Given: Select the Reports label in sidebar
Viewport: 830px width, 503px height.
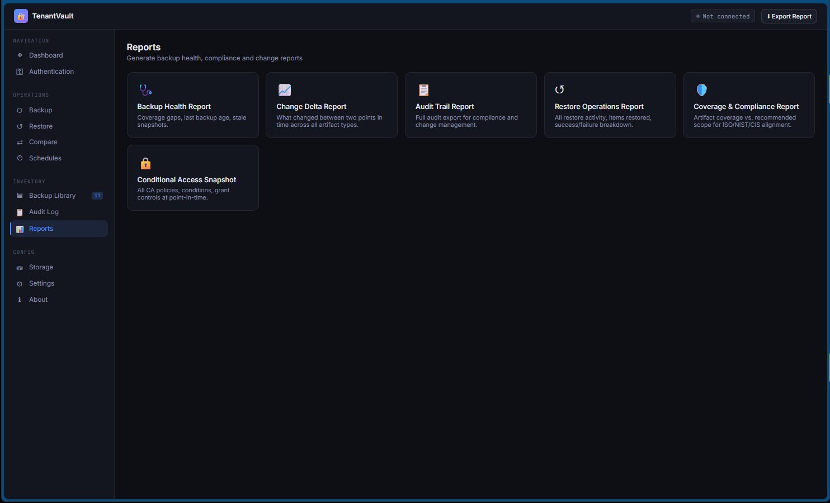Looking at the screenshot, I should (41, 229).
